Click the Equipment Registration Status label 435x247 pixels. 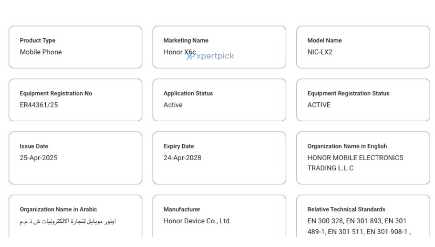coord(348,93)
